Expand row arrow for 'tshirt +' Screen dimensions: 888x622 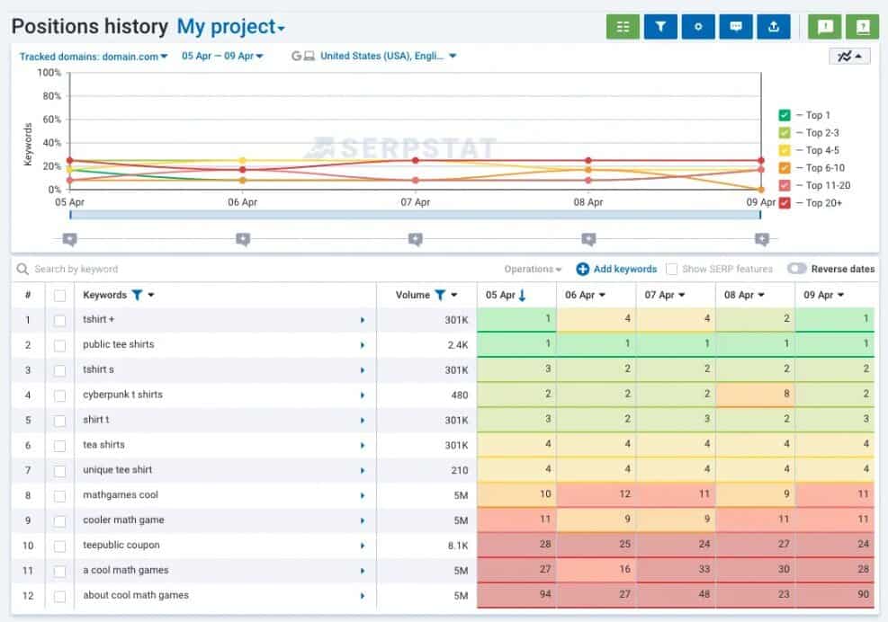(x=363, y=320)
